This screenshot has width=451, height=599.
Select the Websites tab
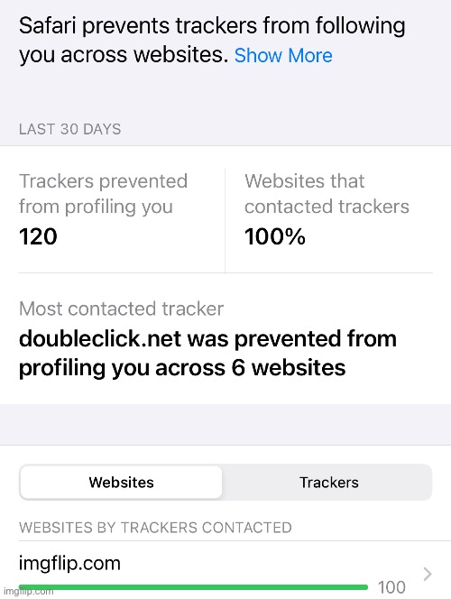[121, 483]
